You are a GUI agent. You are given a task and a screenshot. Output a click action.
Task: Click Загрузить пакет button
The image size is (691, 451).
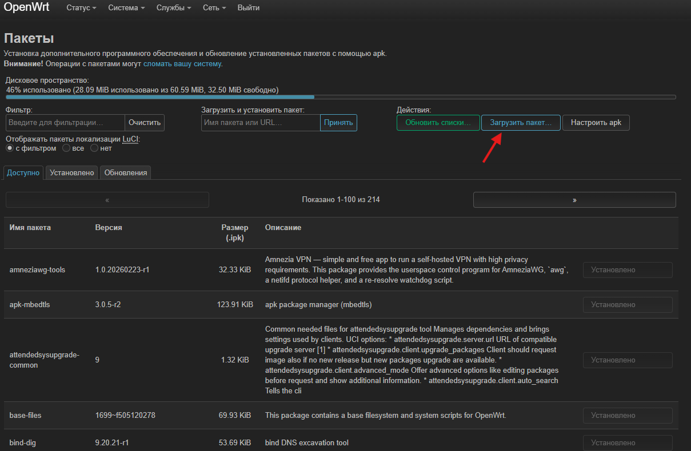(521, 123)
